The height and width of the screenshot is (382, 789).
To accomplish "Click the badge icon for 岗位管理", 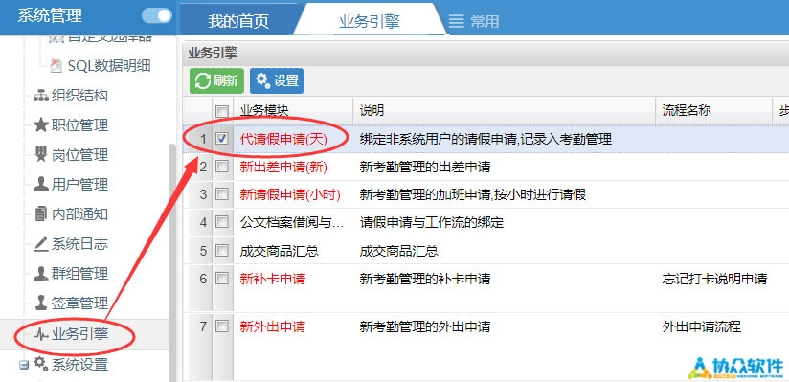I will 41,154.
